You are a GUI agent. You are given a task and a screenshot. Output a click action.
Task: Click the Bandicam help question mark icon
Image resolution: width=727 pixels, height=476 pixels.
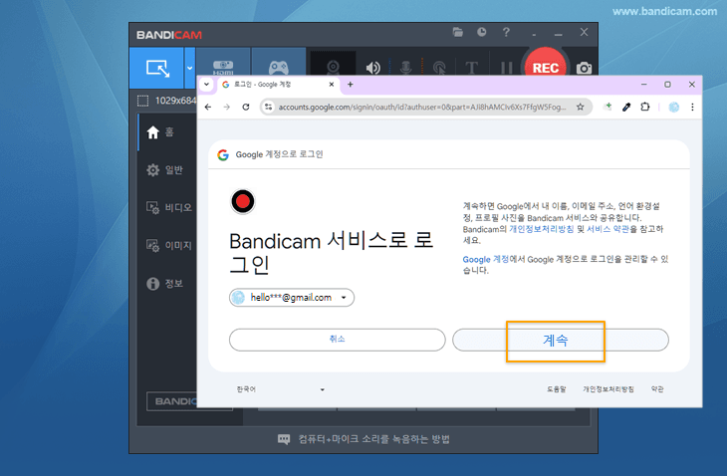507,33
